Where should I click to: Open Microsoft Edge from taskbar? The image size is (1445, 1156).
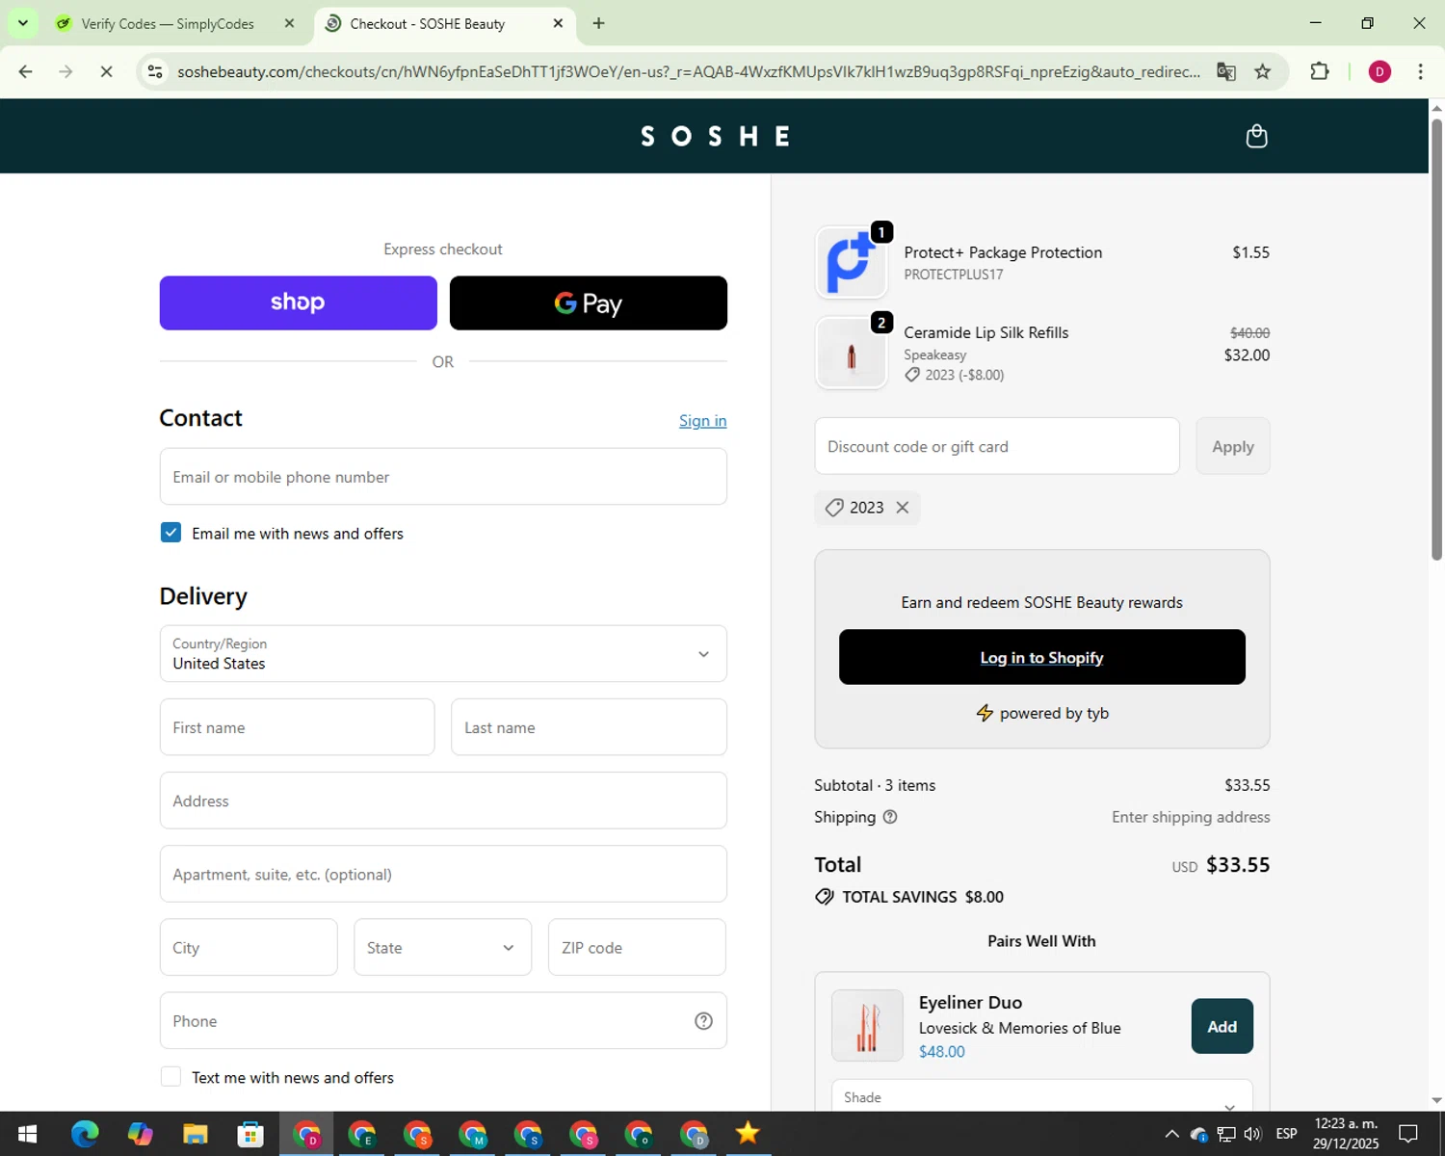click(85, 1134)
